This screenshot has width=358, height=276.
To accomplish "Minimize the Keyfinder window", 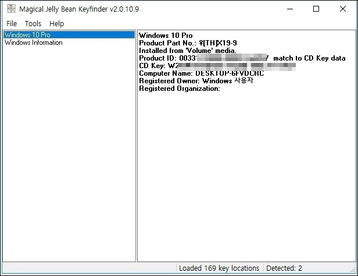I will pos(290,9).
